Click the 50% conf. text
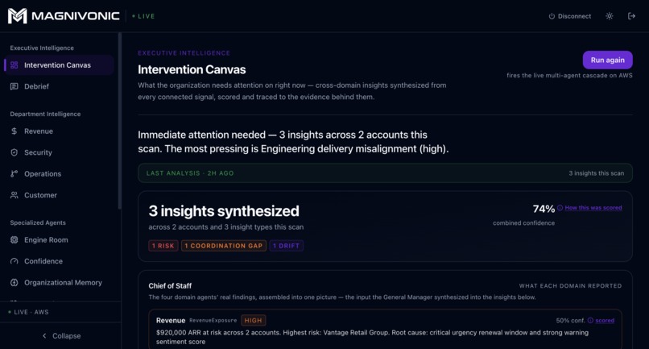649x349 pixels. pyautogui.click(x=570, y=321)
